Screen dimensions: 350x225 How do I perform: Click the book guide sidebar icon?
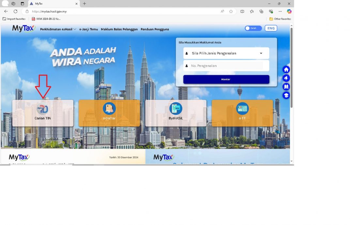coord(286,87)
